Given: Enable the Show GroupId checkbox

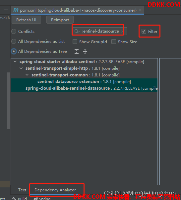Looking at the screenshot, I should tap(75, 42).
